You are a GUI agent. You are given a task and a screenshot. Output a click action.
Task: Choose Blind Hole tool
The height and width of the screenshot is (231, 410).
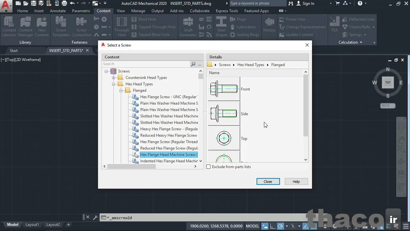[144, 19]
